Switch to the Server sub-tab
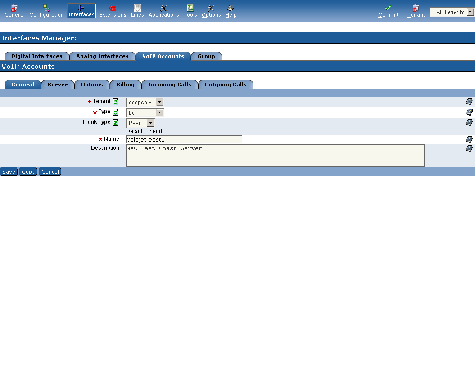475x366 pixels. 58,85
